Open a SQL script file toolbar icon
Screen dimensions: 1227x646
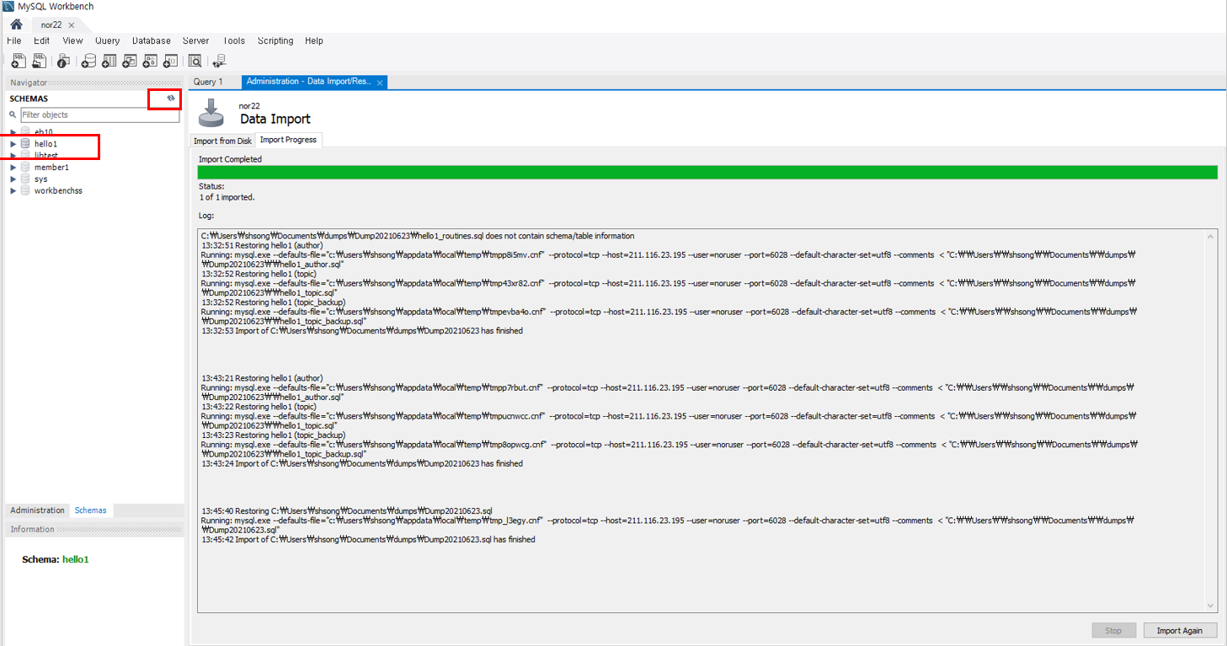(x=39, y=61)
